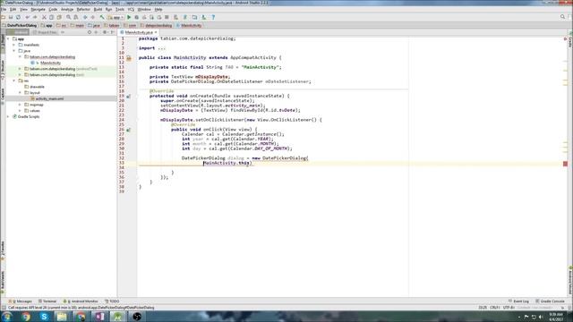Expand the manifests folder arrow
573x322 pixels.
click(14, 45)
